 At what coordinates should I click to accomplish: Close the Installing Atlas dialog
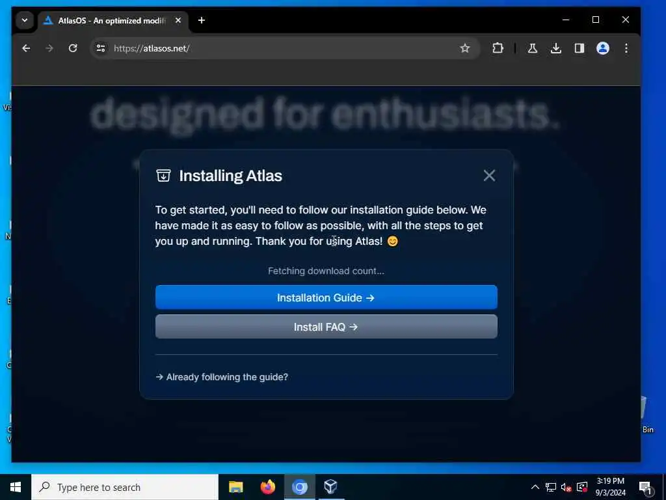(x=489, y=175)
